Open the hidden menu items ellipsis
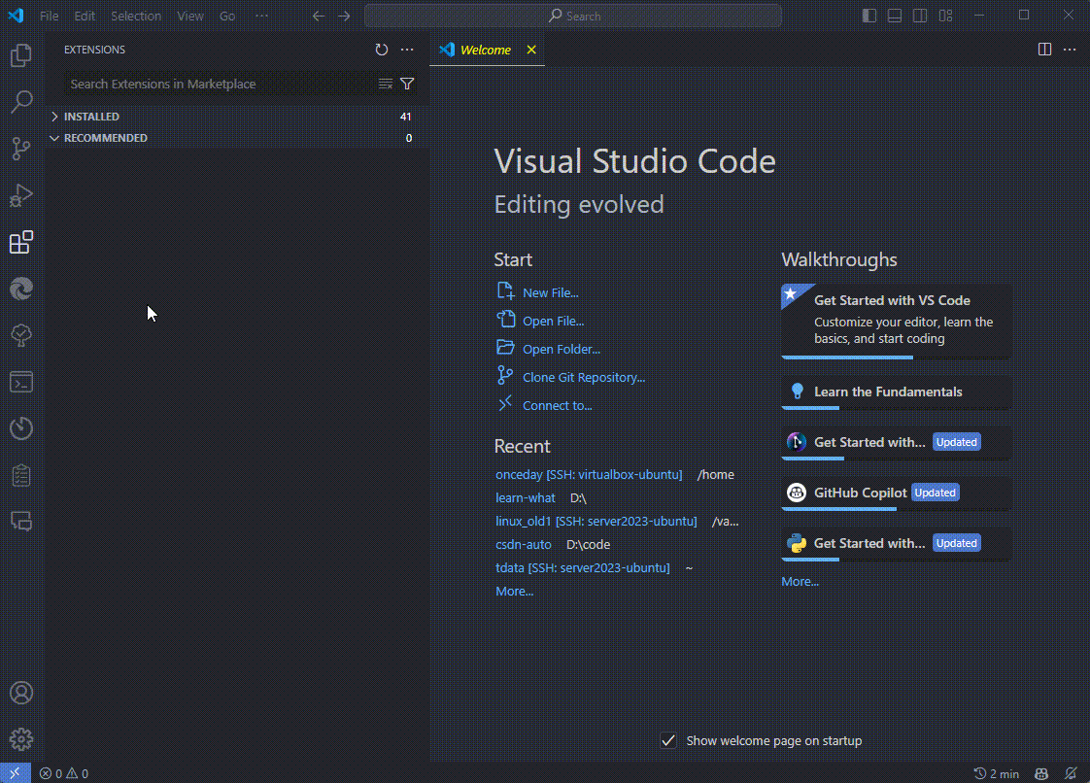The image size is (1090, 783). (261, 16)
